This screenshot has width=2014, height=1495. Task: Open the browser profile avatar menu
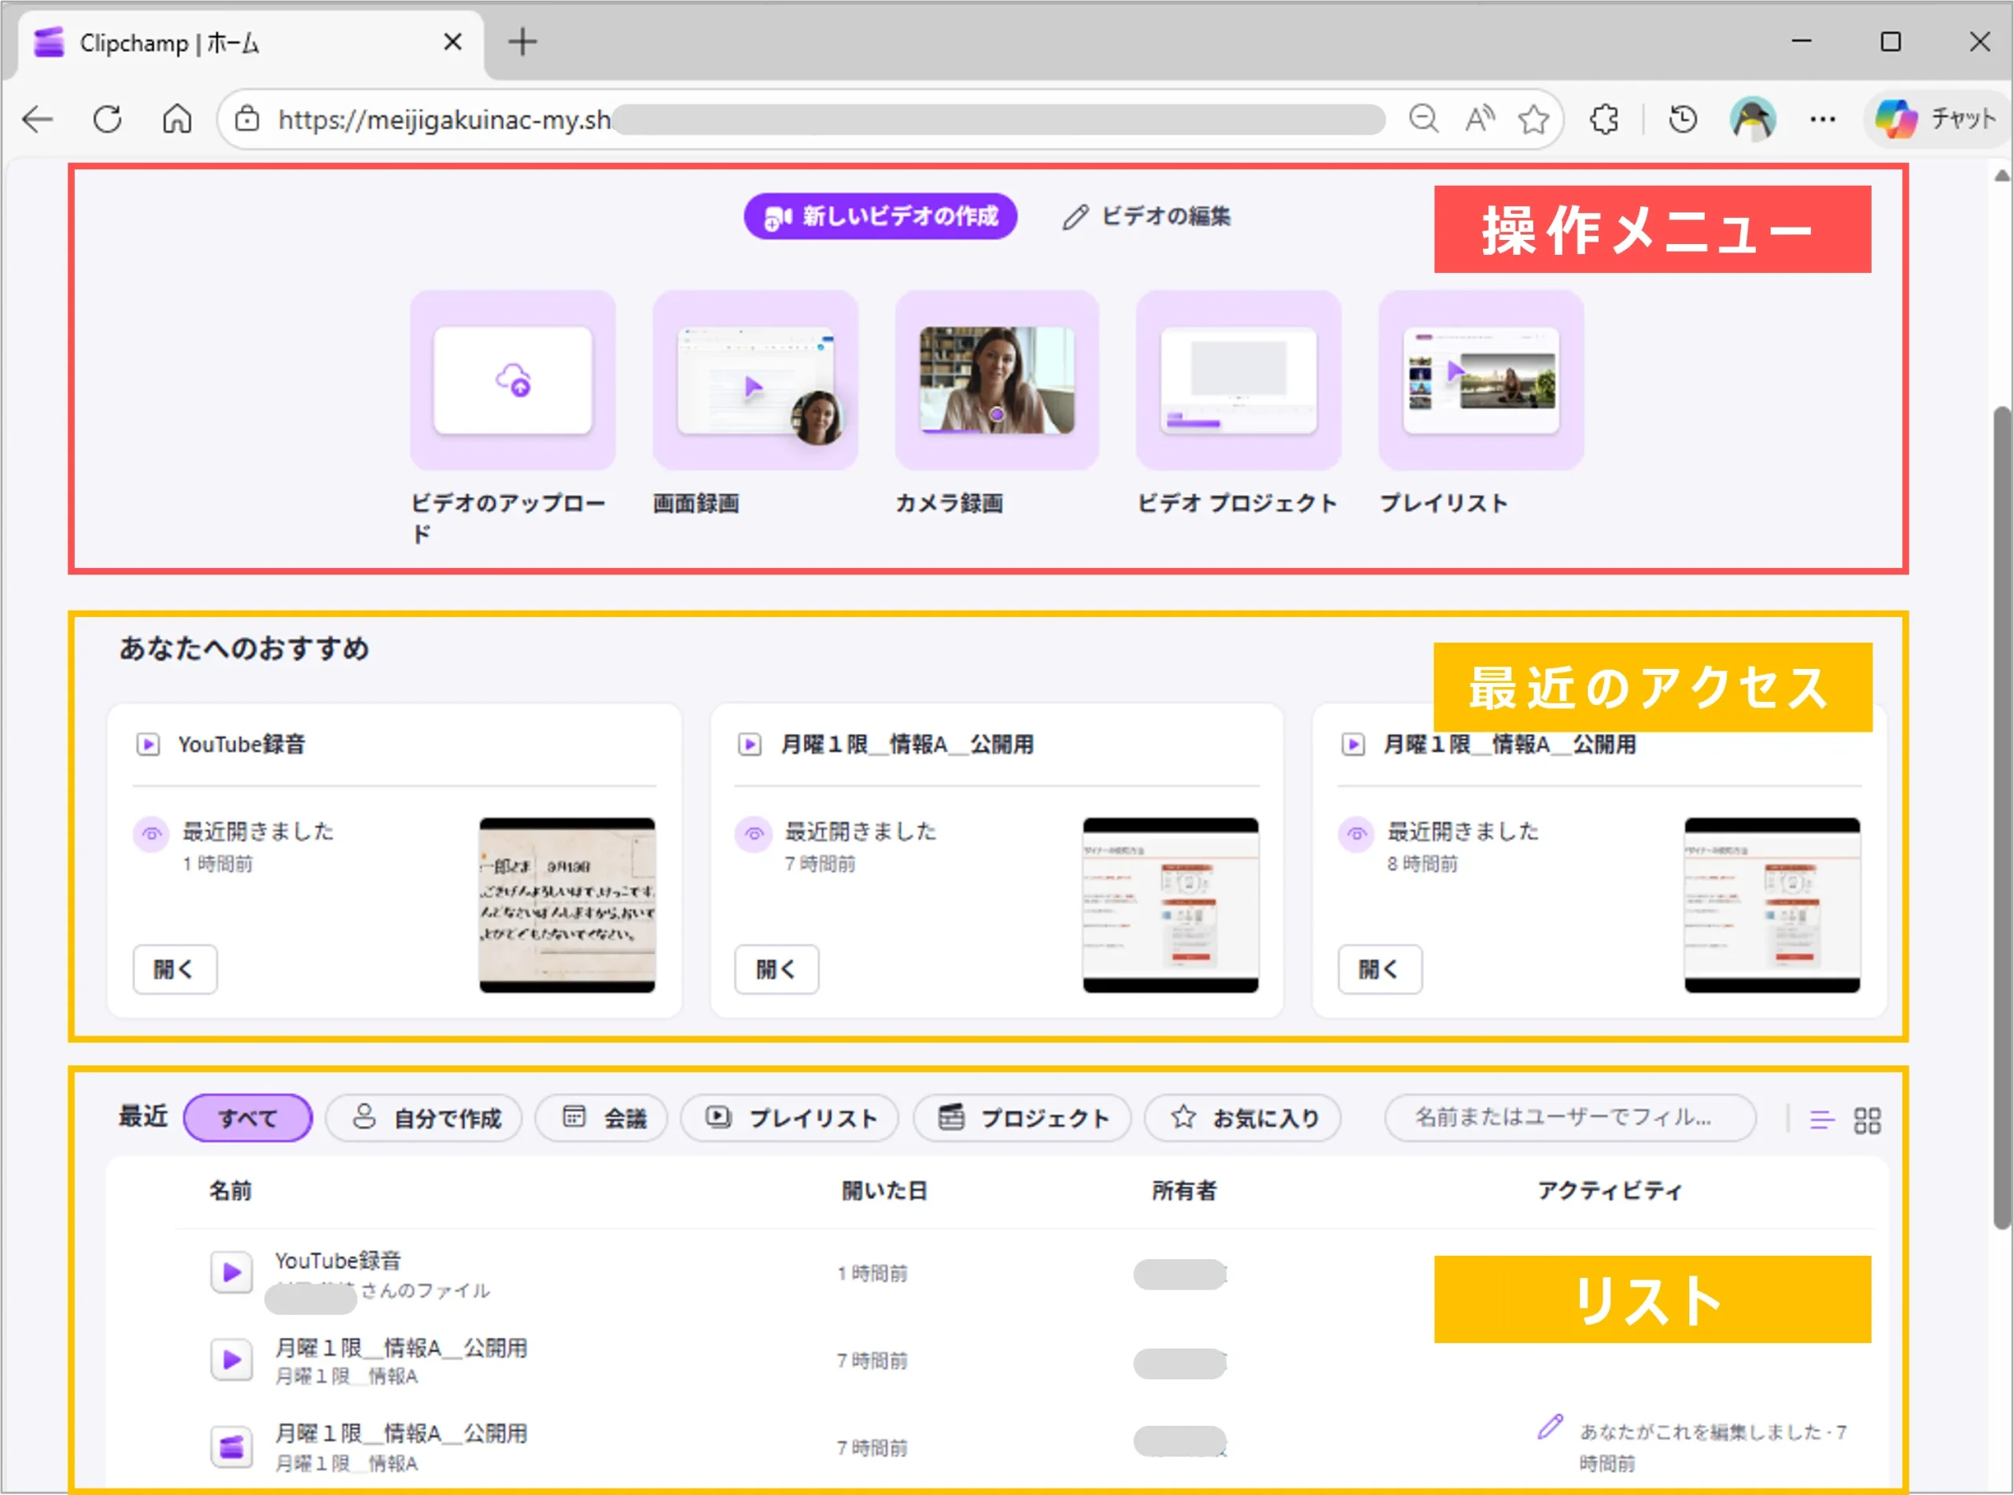(x=1753, y=120)
